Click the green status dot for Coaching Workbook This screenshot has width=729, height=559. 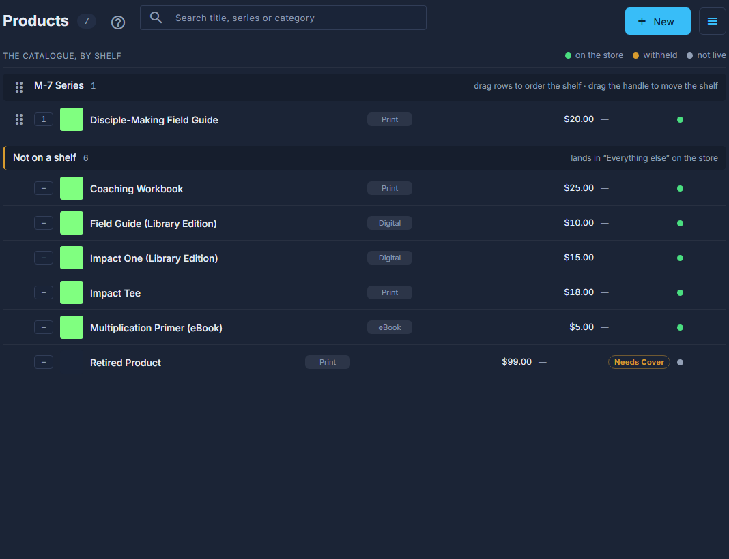680,189
